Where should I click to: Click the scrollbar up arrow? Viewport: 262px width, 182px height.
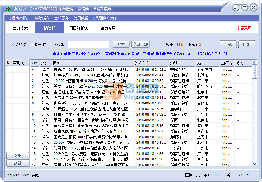click(254, 62)
